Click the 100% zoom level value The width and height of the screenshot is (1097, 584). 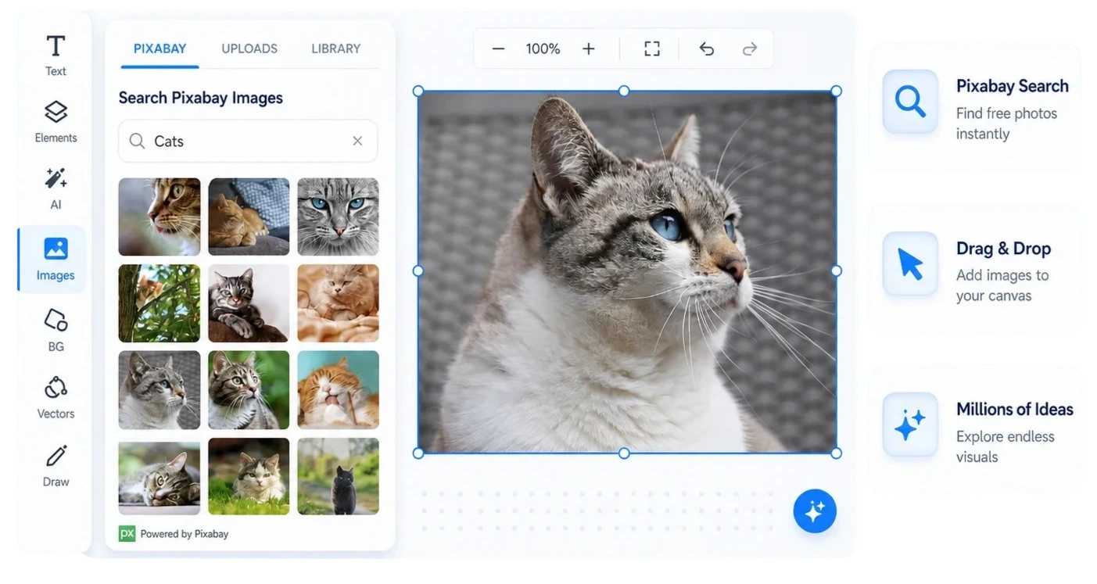(x=543, y=48)
